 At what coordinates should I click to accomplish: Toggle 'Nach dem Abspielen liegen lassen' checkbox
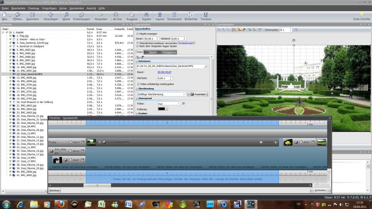pyautogui.click(x=138, y=46)
